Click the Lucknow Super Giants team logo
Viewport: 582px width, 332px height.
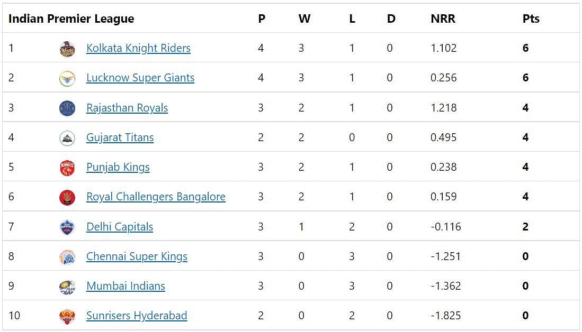click(67, 79)
